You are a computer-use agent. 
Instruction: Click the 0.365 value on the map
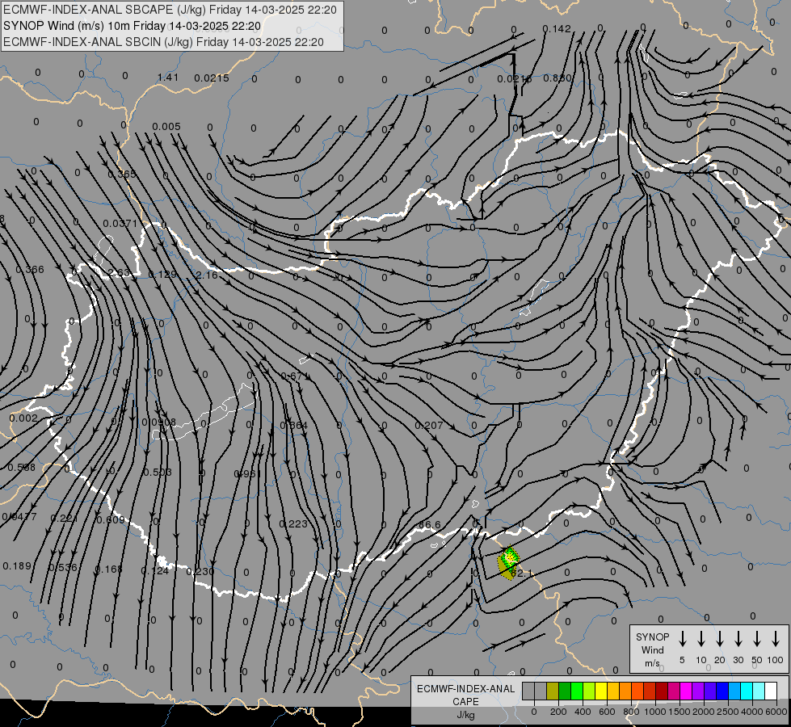pos(121,174)
